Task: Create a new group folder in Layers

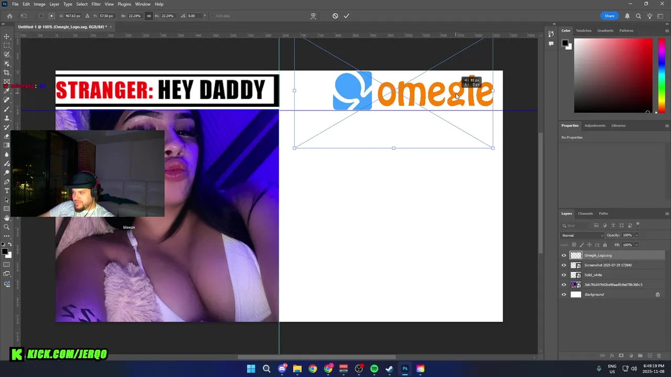Action: coord(640,356)
